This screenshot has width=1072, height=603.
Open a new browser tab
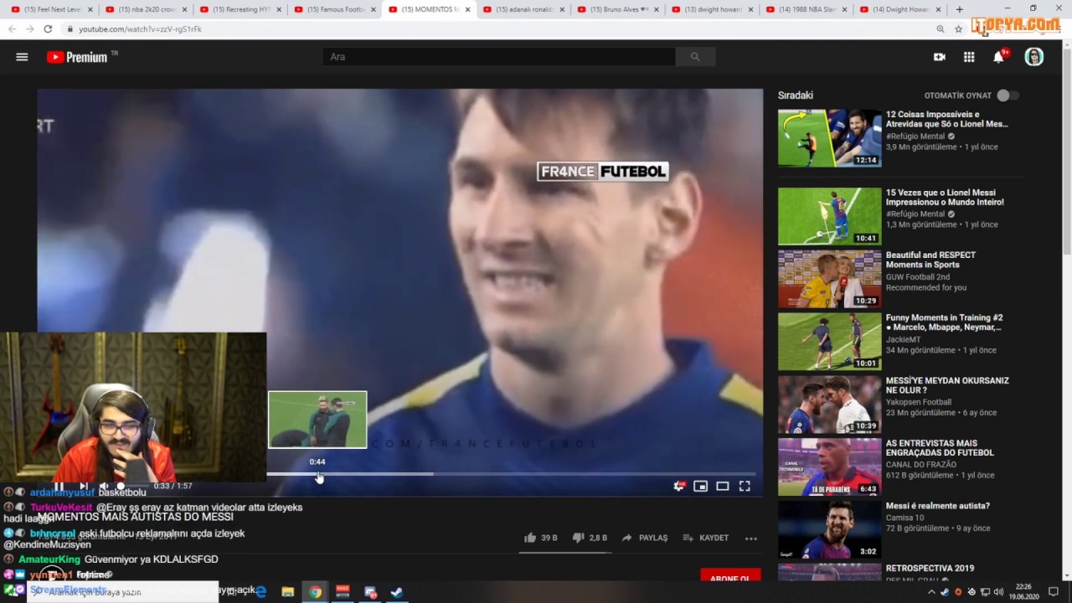959,9
